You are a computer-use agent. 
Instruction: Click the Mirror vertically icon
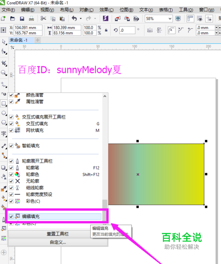point(159,30)
